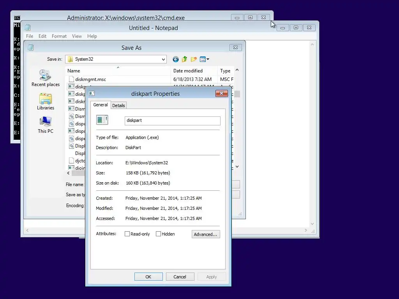This screenshot has height=299, width=399.
Task: Click file list scroll up arrow
Action: click(x=237, y=70)
